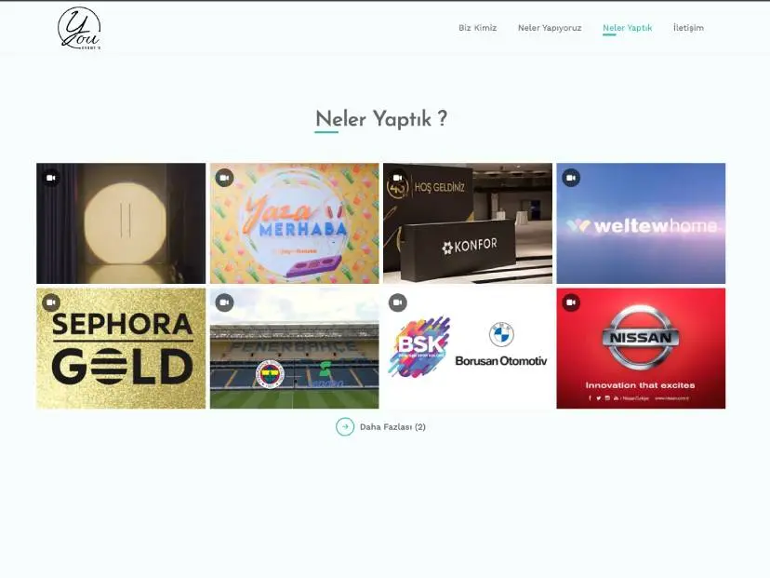This screenshot has height=578, width=770.
Task: Open the İletişim page
Action: (688, 28)
